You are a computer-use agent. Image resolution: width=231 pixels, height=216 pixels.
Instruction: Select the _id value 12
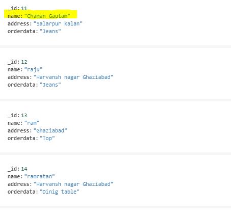click(24, 62)
